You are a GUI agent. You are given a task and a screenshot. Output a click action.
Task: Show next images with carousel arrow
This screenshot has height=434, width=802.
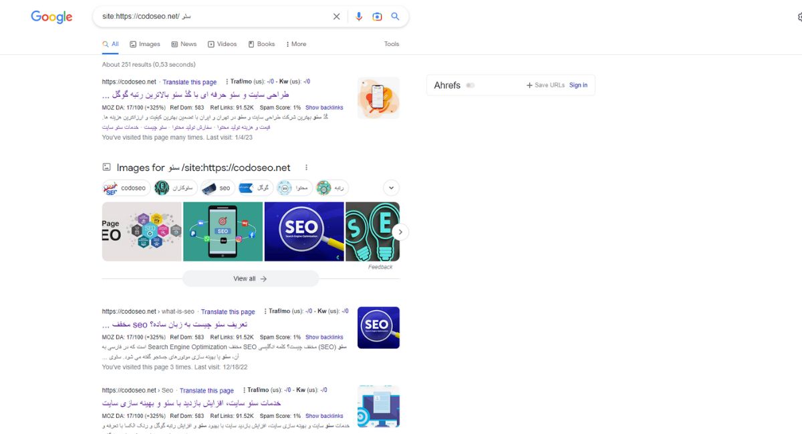click(x=400, y=232)
